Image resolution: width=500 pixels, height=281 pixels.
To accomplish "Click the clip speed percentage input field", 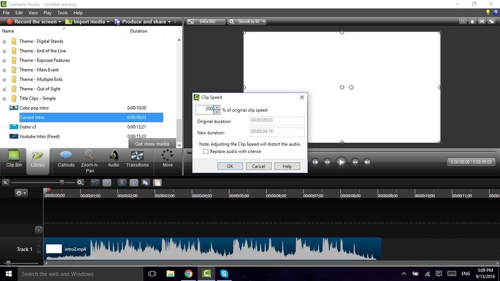I will pyautogui.click(x=205, y=109).
